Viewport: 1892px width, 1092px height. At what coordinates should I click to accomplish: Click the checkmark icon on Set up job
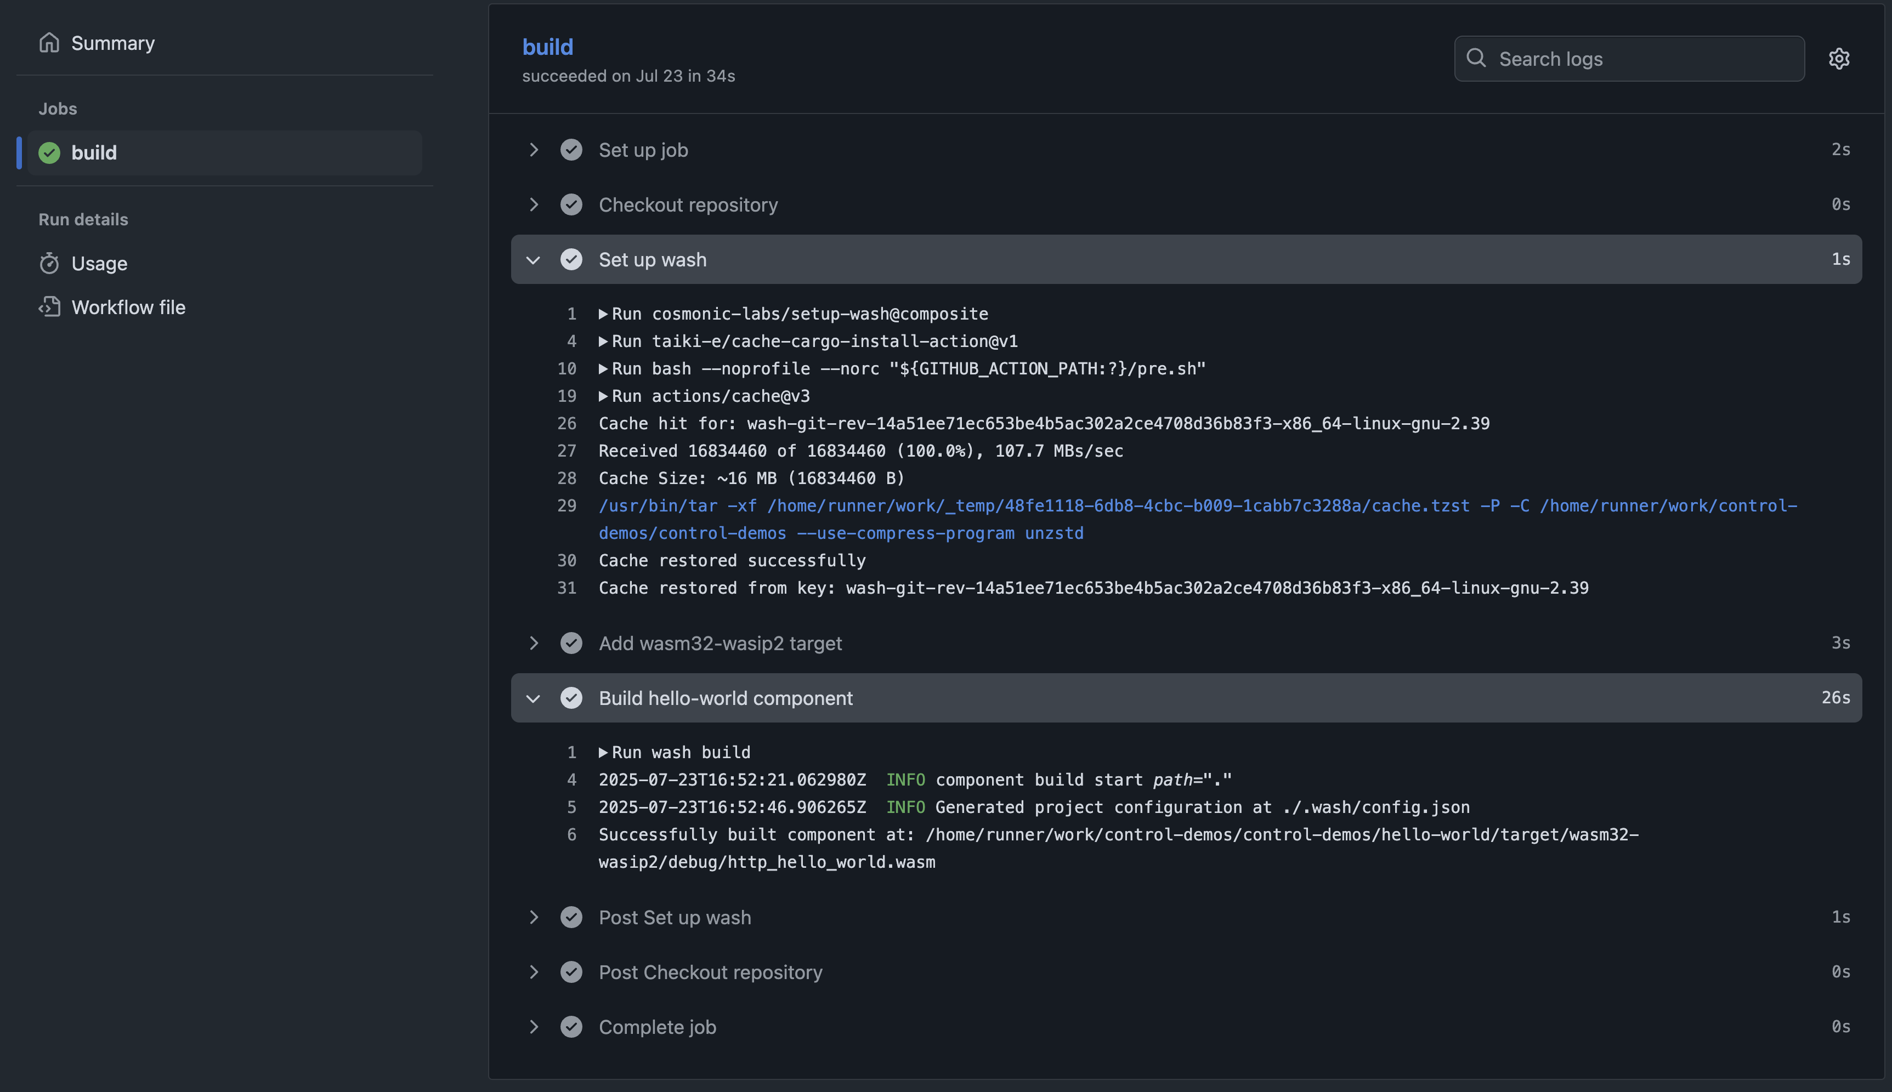tap(571, 150)
